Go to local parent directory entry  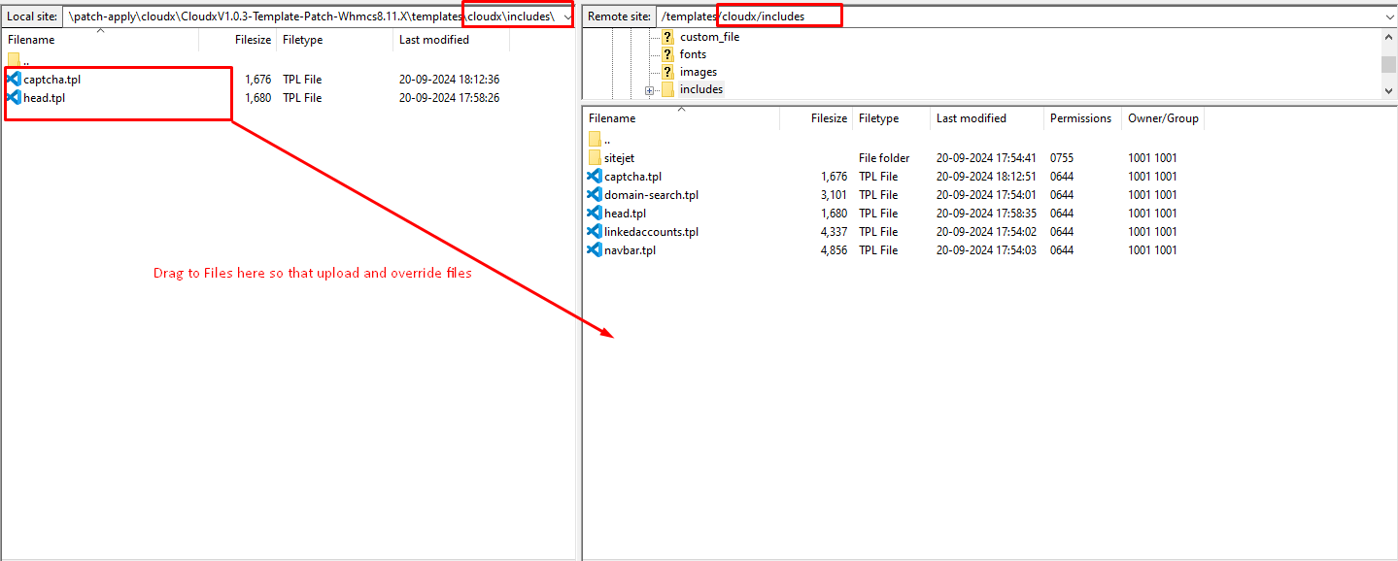pyautogui.click(x=26, y=60)
